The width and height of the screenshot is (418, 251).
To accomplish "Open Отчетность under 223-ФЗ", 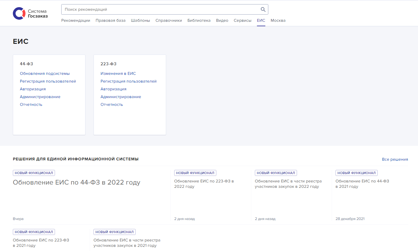I will [112, 105].
